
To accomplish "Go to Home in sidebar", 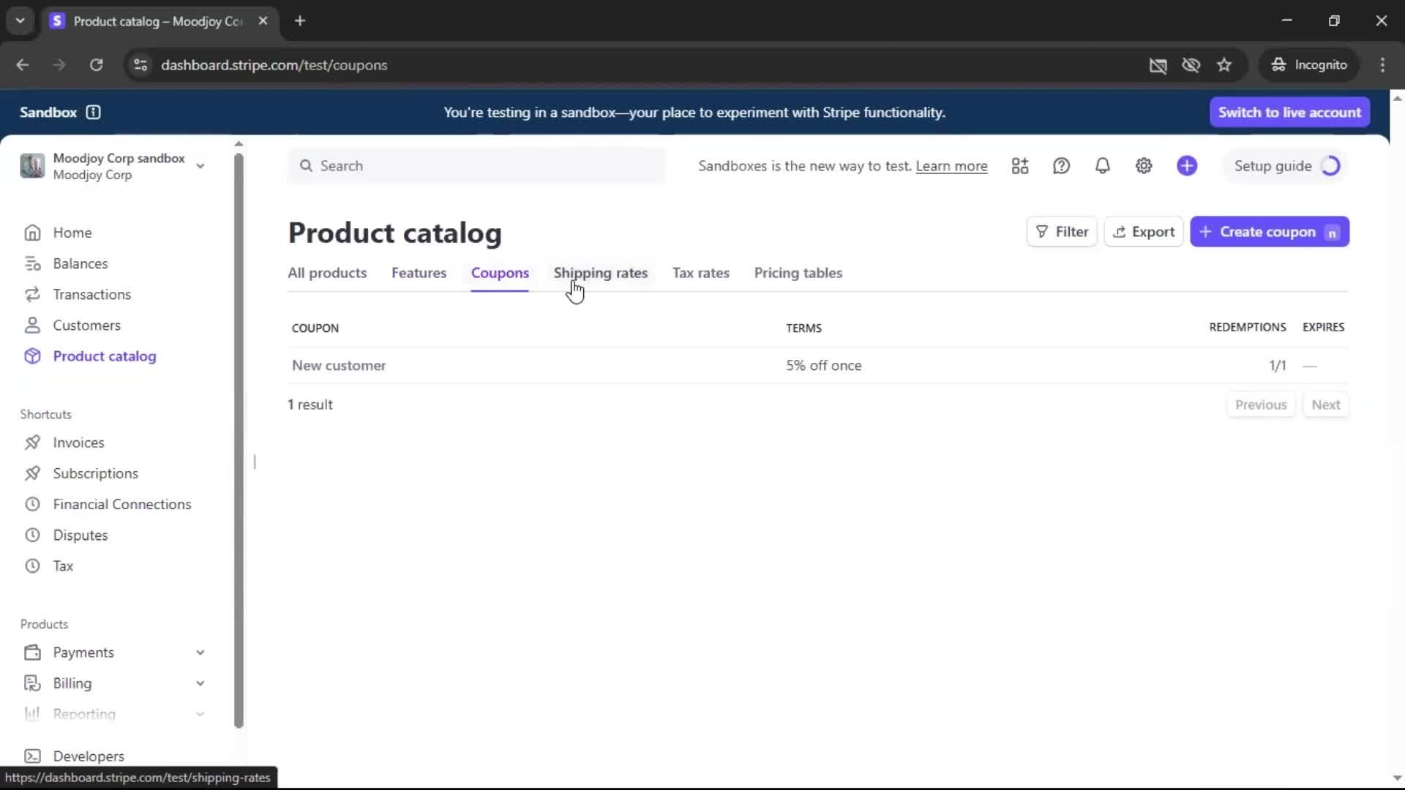I will [72, 233].
